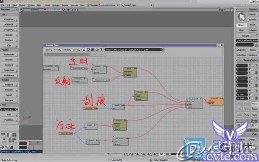Viewport: 259px width, 162px height.
Task: Toggle the Prop button in Transform panel
Action: [247, 115]
